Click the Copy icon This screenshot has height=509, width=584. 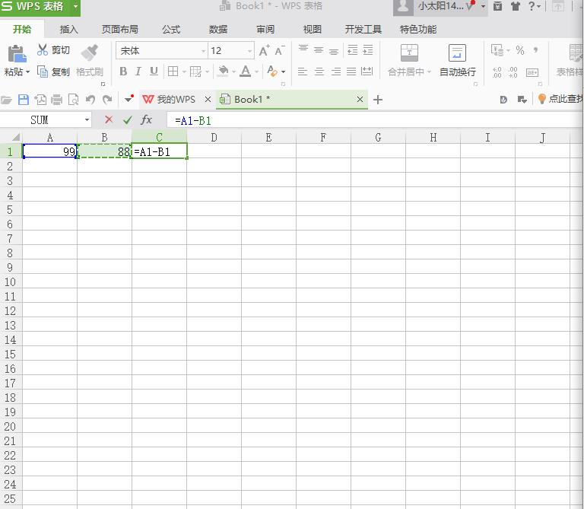pos(43,72)
